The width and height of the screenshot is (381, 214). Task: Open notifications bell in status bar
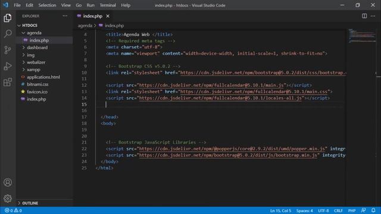(x=373, y=210)
